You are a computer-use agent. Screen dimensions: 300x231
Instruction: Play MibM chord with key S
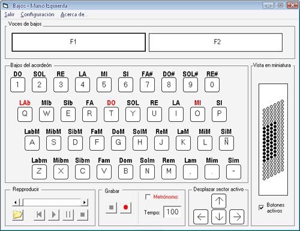(x=54, y=143)
